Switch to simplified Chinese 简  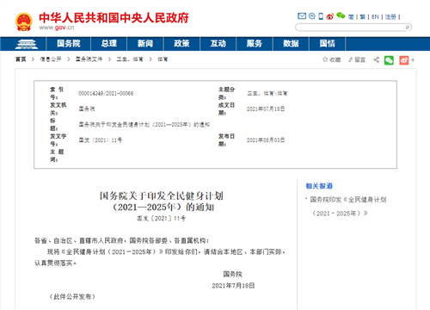(351, 17)
